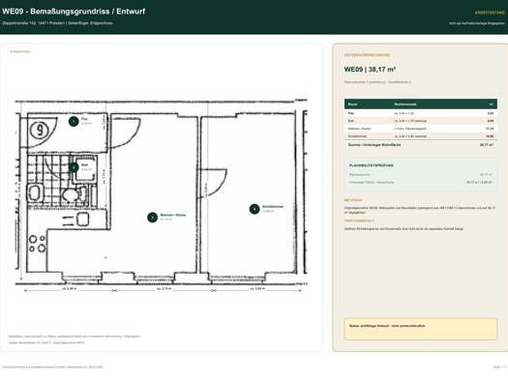508x381 pixels.
Task: Click the circled 9 unit symbol
Action: [x=40, y=131]
